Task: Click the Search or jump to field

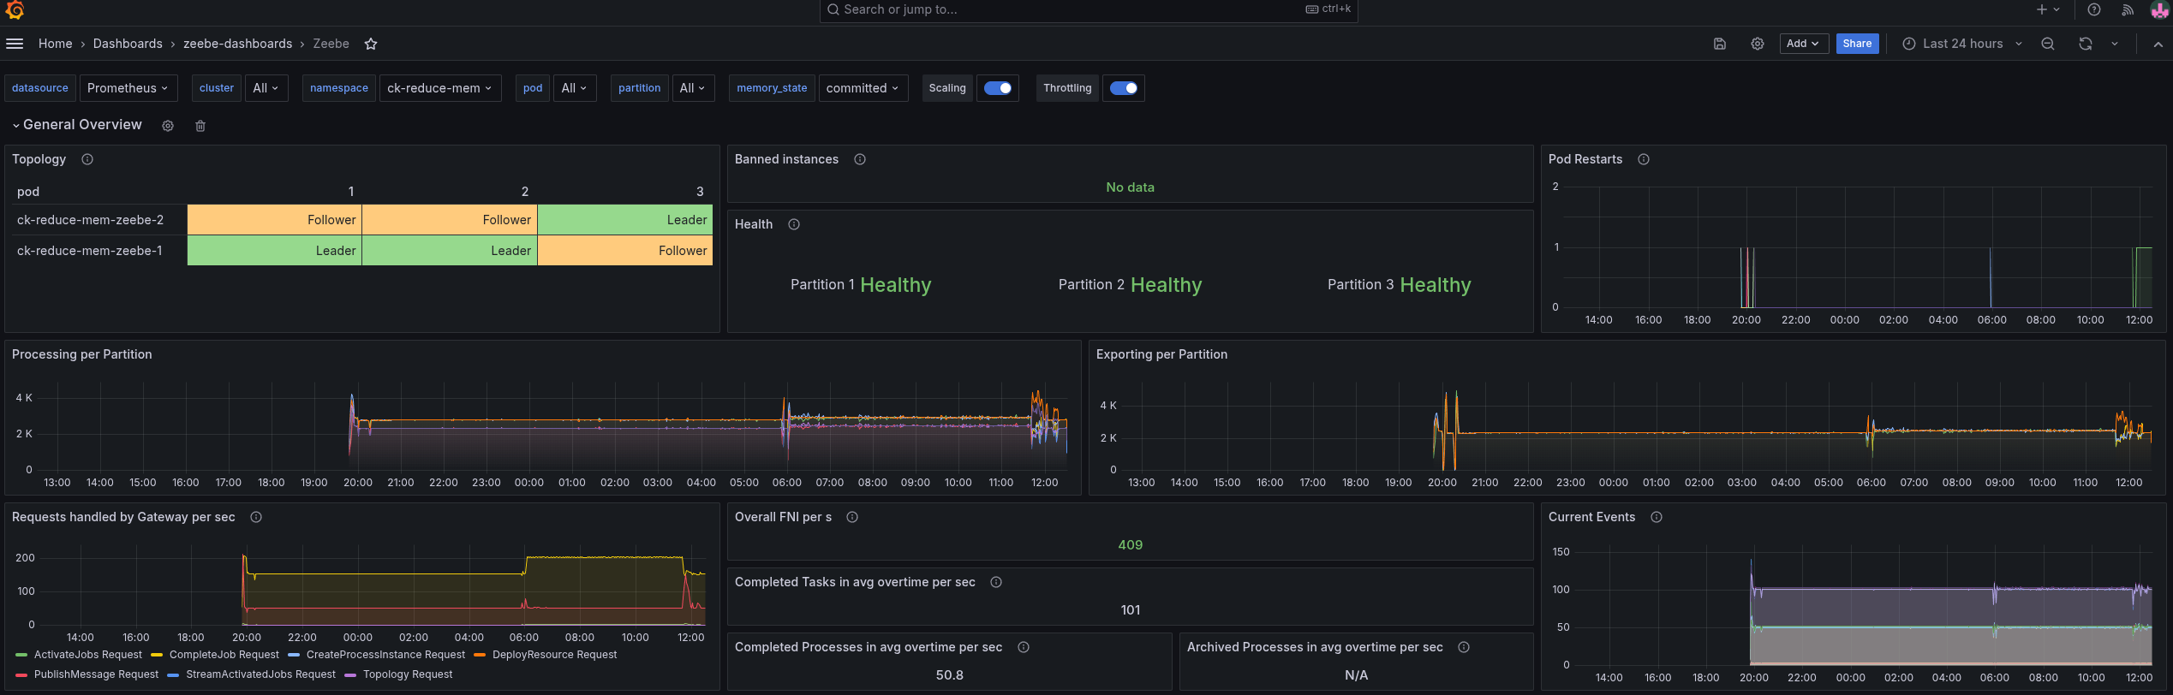Action: pos(1089,10)
